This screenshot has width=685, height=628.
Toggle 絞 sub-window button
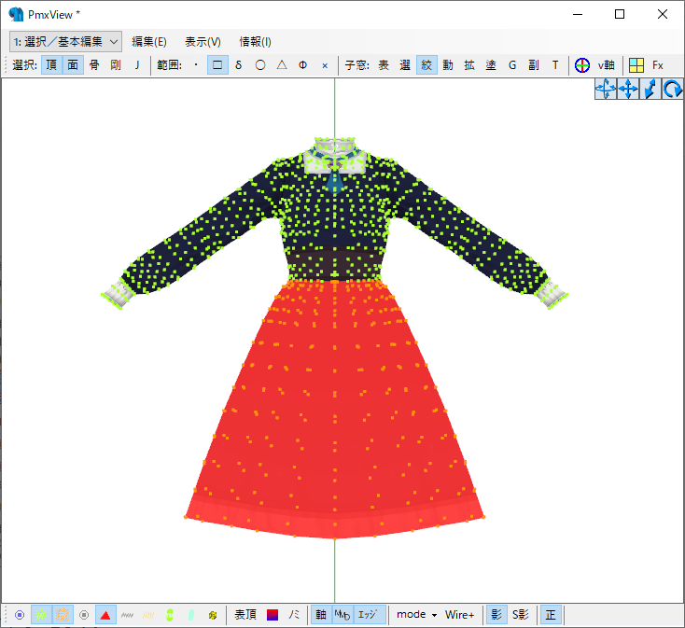pos(426,65)
